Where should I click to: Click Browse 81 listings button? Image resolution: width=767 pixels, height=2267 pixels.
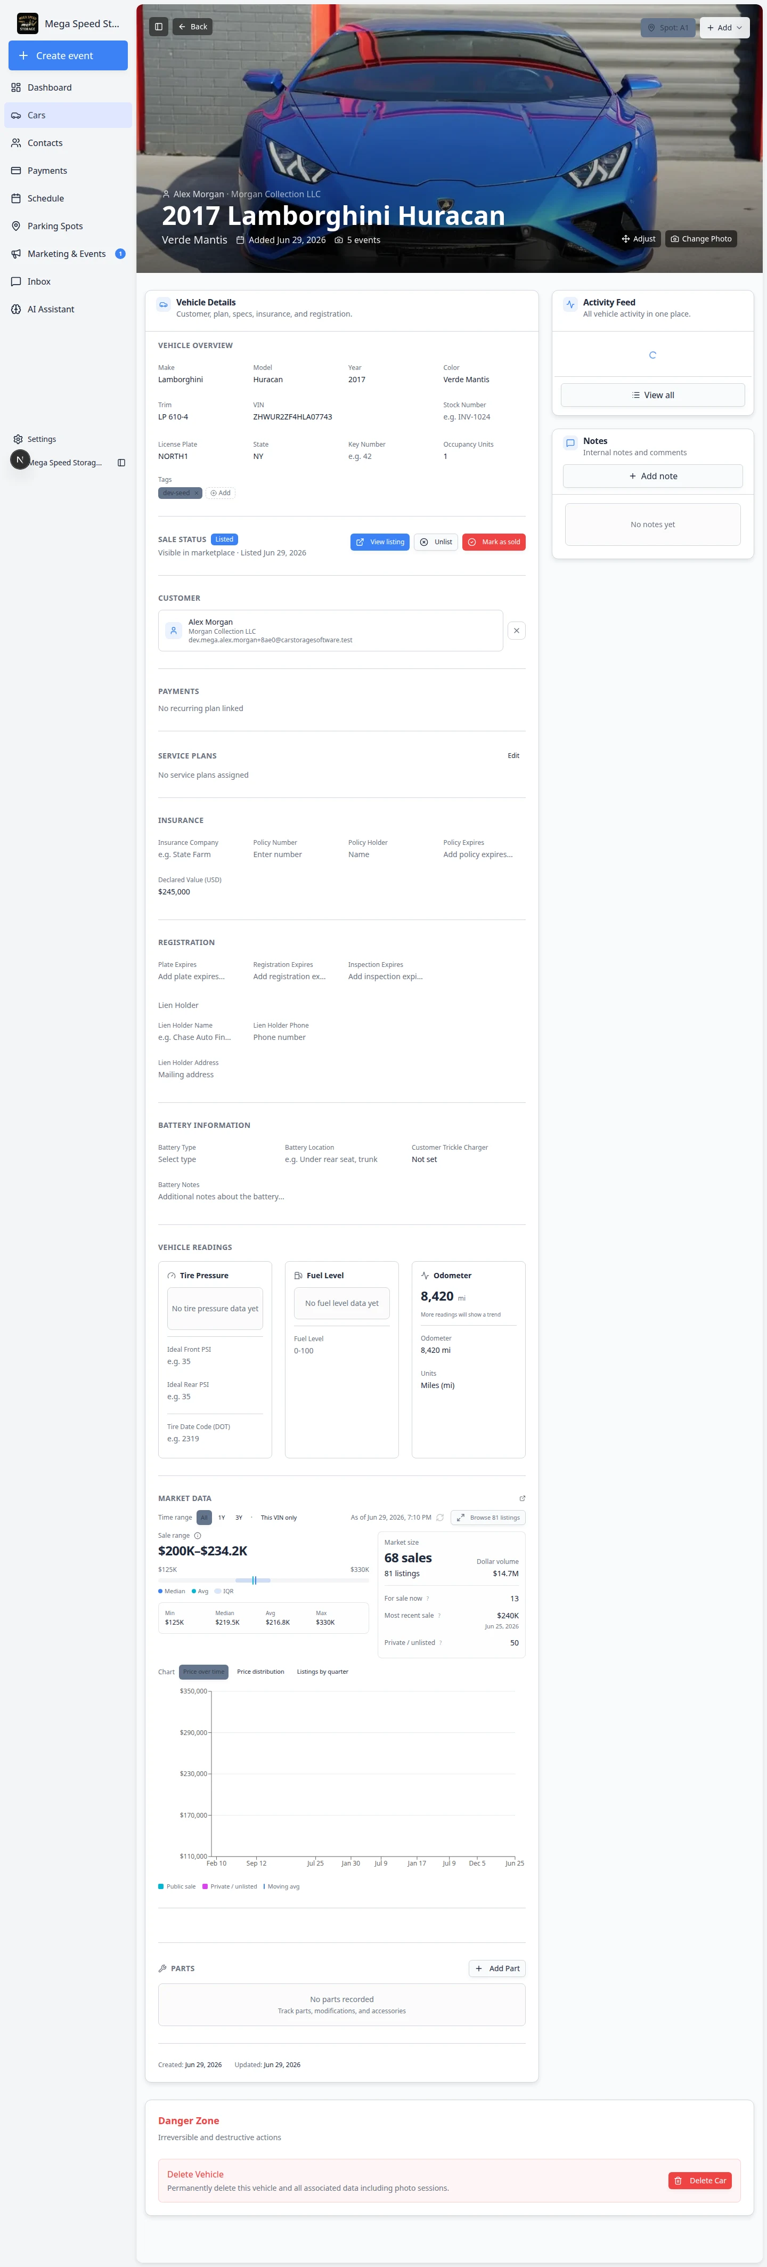point(488,1517)
